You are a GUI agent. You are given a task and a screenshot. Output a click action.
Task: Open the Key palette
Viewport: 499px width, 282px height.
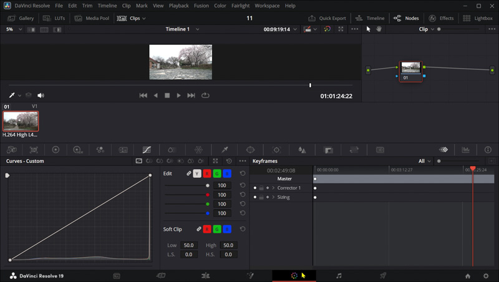pos(328,150)
